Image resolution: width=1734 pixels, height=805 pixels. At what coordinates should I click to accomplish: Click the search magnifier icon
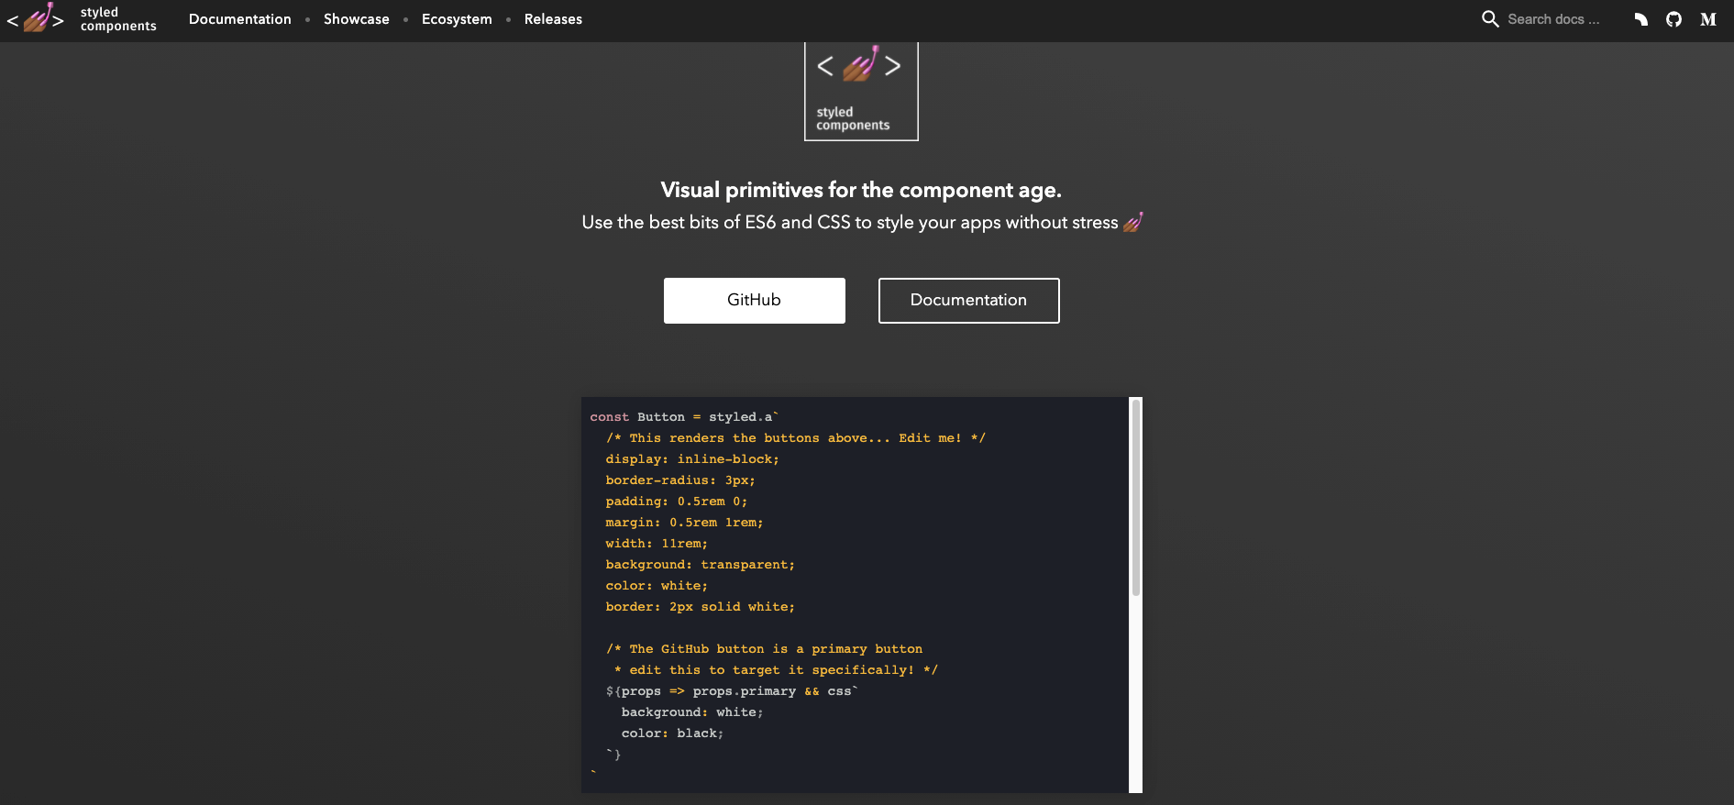[1490, 19]
